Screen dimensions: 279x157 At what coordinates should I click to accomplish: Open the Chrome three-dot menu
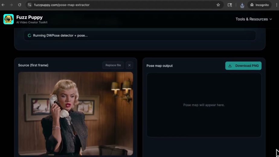coord(277,5)
